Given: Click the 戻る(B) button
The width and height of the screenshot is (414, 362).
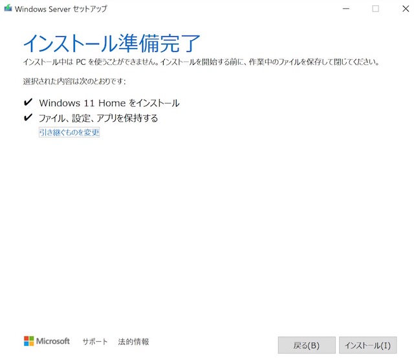Looking at the screenshot, I should click(x=307, y=345).
